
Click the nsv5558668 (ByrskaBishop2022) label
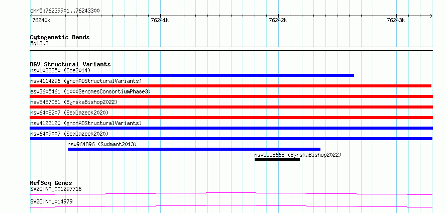point(298,155)
